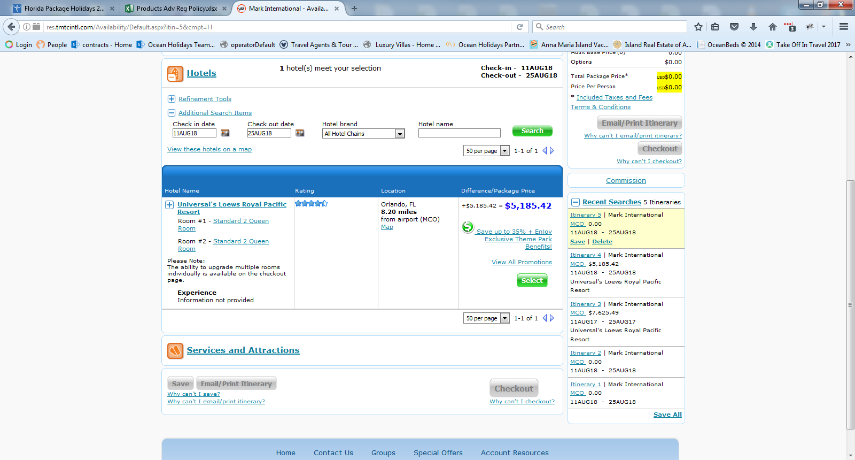Collapse the Recent Searches panel
This screenshot has height=460, width=855.
[576, 202]
